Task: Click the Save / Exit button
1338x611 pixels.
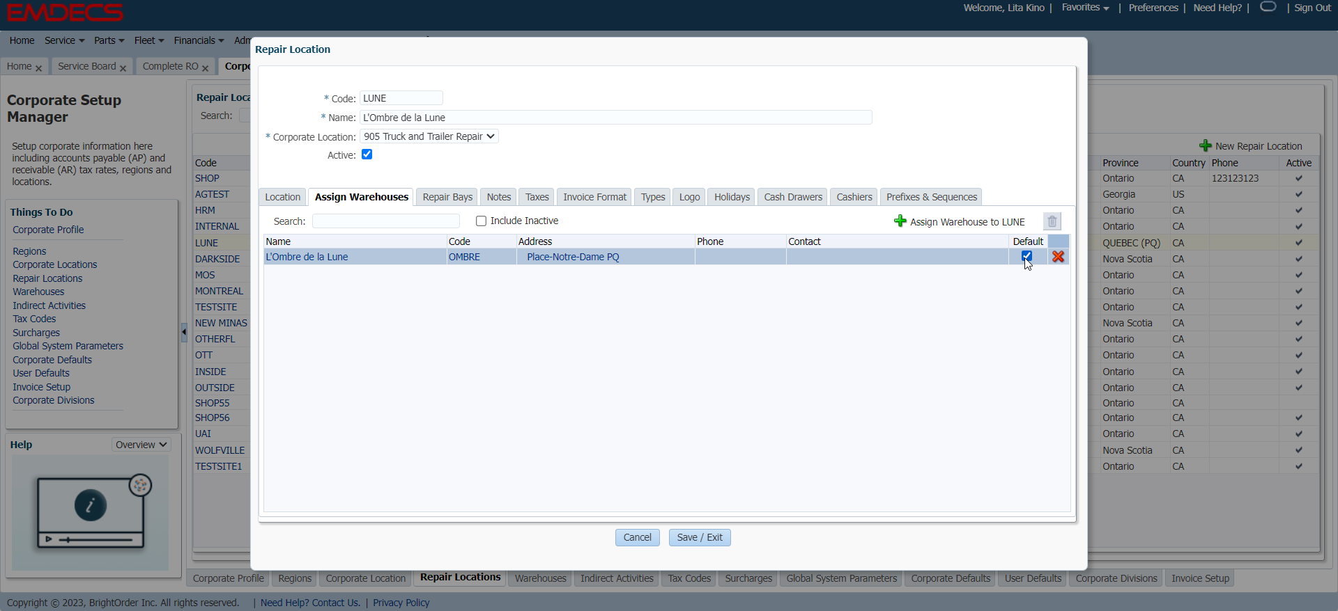Action: tap(700, 537)
